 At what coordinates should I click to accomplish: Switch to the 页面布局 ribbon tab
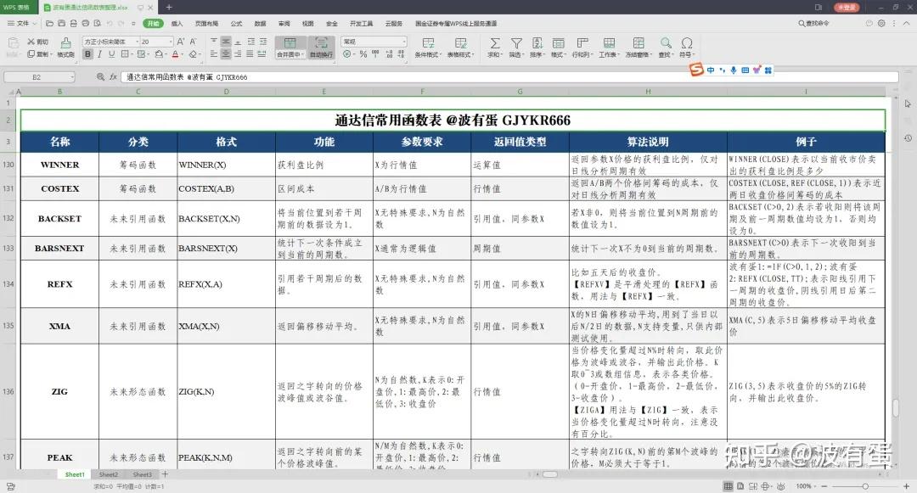click(206, 24)
